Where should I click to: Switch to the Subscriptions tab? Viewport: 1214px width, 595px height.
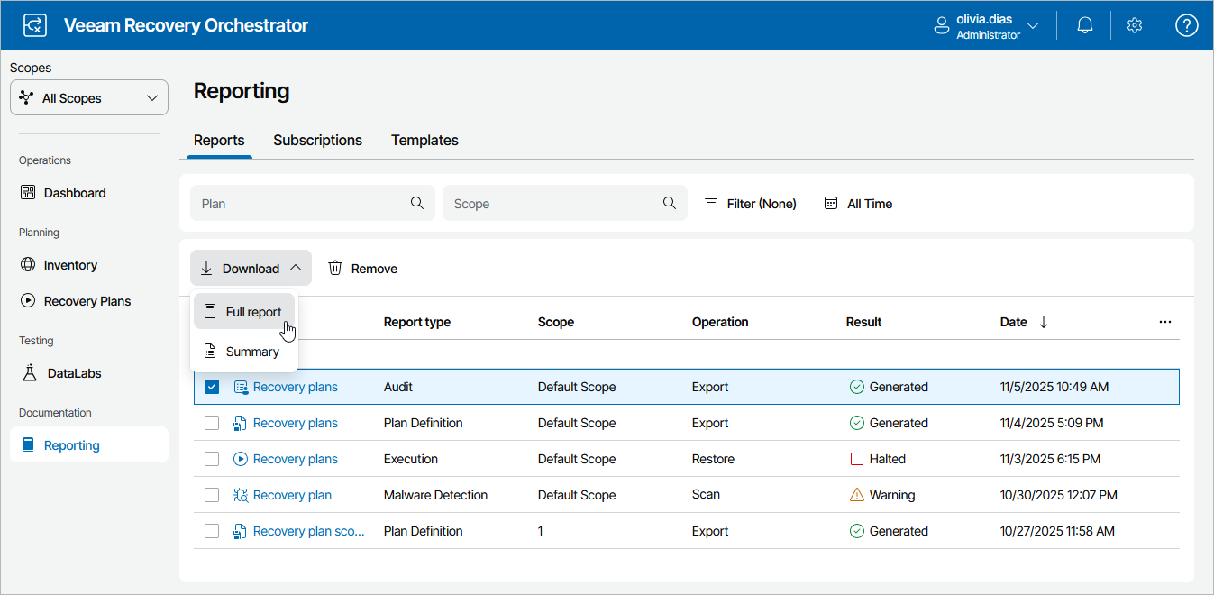(x=317, y=141)
